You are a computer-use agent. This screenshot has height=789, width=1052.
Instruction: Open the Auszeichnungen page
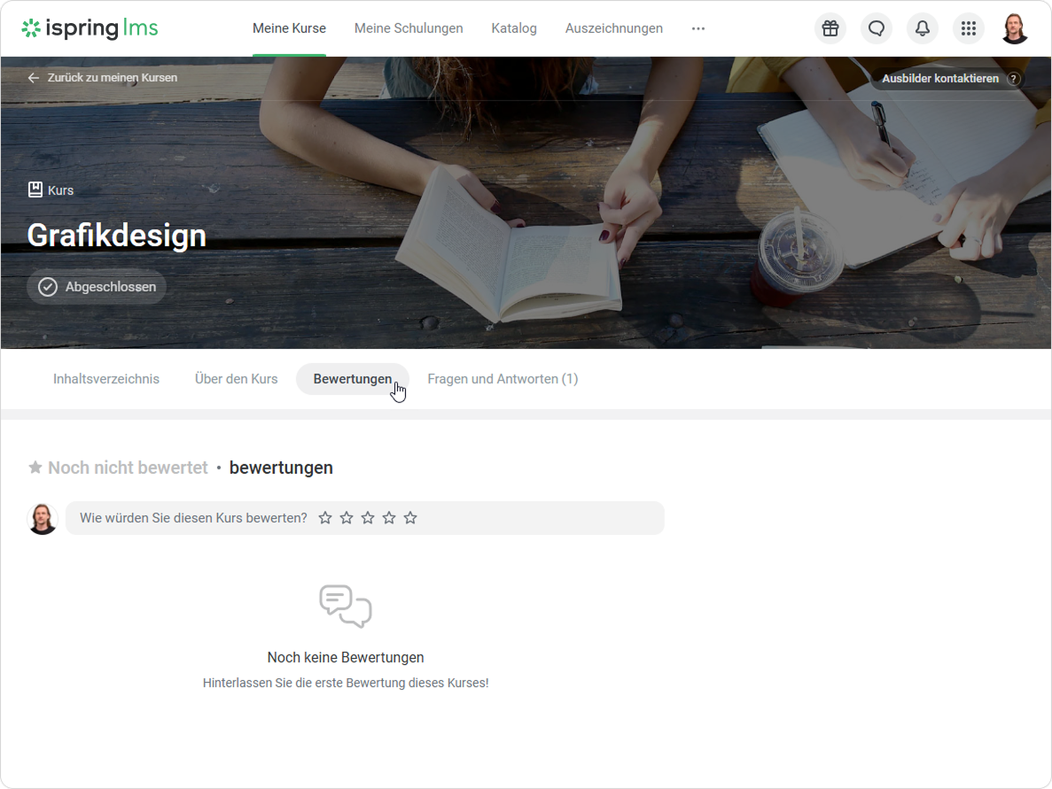tap(613, 28)
